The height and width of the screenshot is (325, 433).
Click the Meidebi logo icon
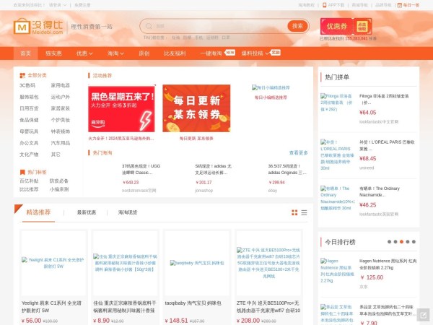click(22, 27)
